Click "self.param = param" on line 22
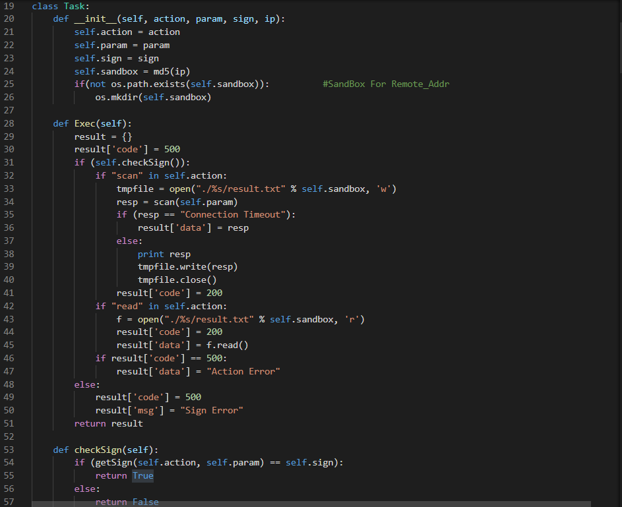This screenshot has width=622, height=507. (x=122, y=45)
